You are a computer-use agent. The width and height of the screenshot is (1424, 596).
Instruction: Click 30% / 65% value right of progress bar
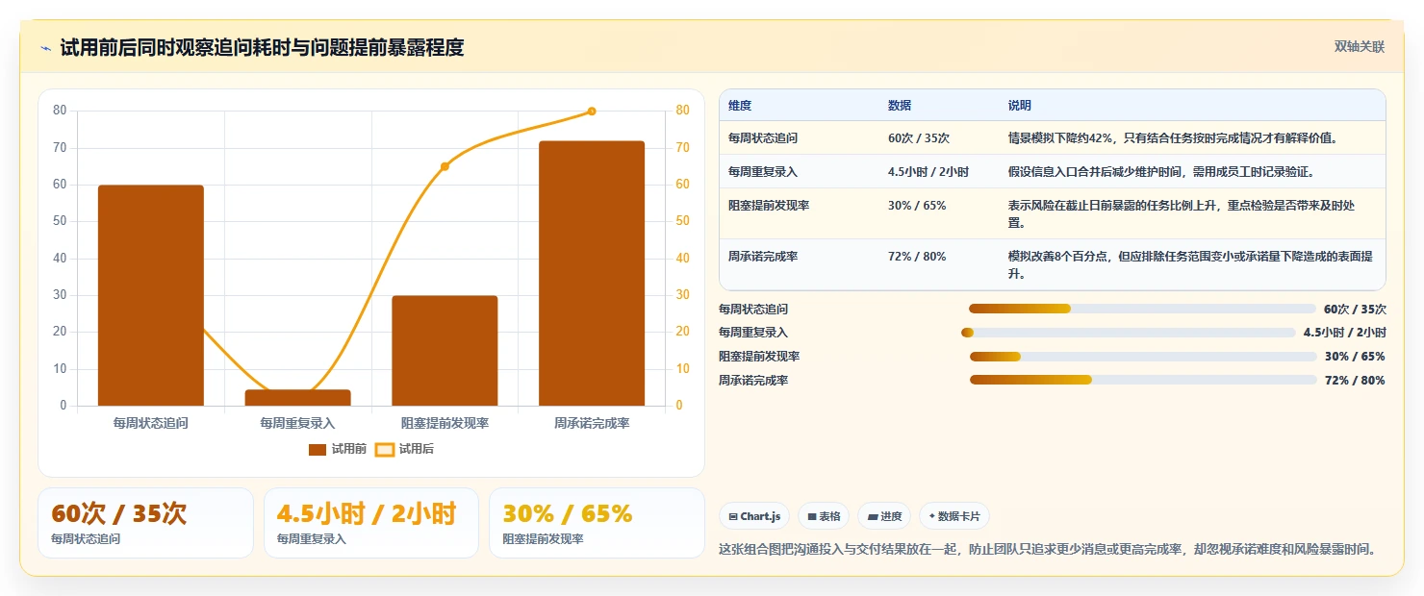(1355, 357)
